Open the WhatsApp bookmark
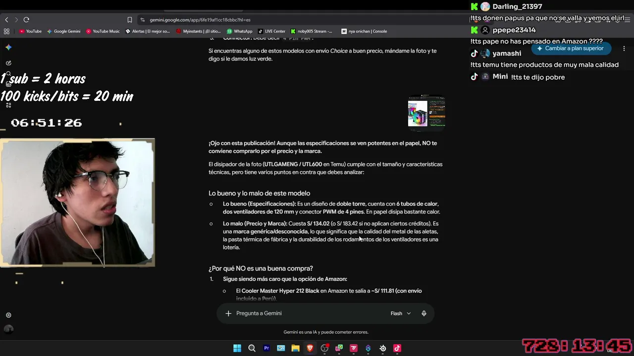Viewport: 634px width, 356px height. (240, 31)
